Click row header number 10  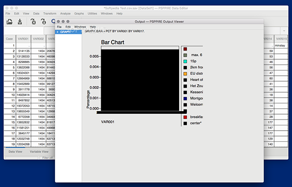click(x=10, y=95)
